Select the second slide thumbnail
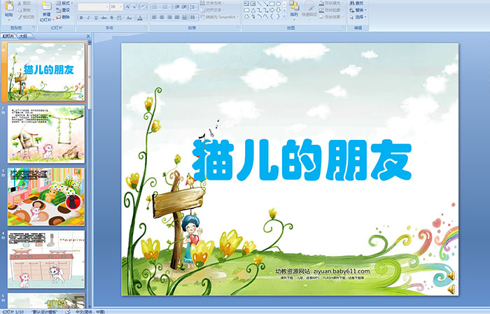Viewport: 490px width, 314px height. point(46,133)
